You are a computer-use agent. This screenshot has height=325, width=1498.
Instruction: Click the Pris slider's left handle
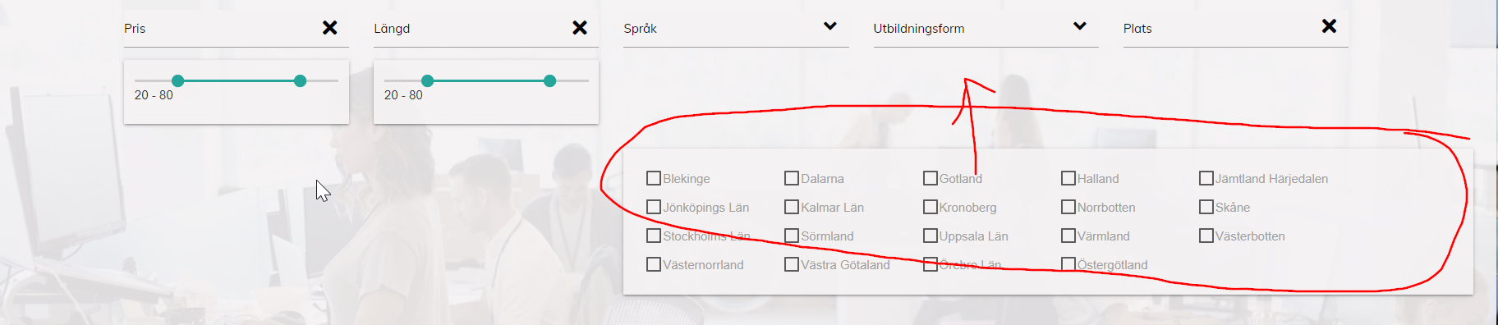pyautogui.click(x=178, y=80)
